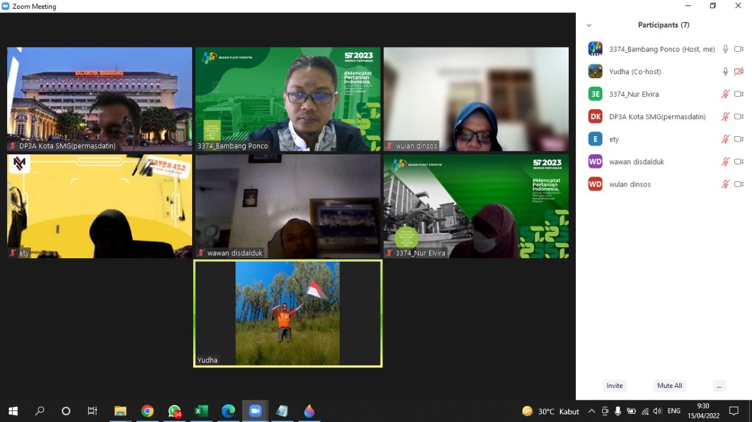Click the Mute All button
This screenshot has width=752, height=422.
670,386
